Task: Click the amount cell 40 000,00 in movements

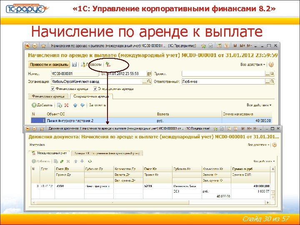Action: click(x=250, y=186)
